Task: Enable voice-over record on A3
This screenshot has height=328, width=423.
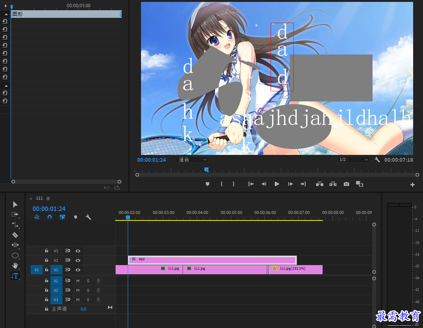Action: (99, 300)
